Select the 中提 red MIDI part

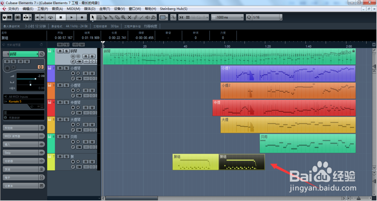pos(284,108)
